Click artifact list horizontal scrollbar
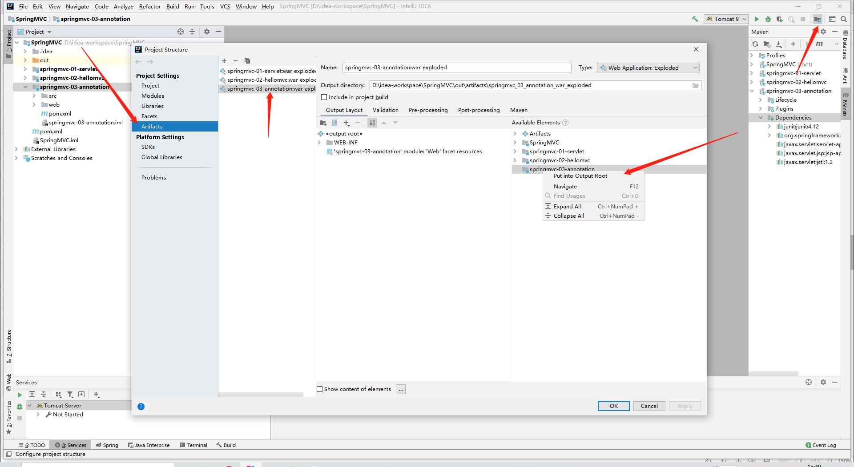 pyautogui.click(x=261, y=395)
